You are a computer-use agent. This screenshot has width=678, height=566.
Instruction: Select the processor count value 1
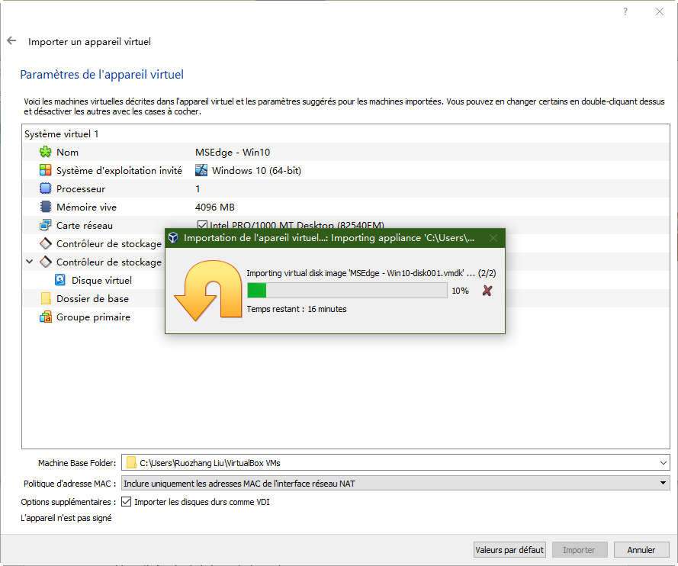(x=198, y=189)
